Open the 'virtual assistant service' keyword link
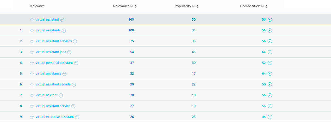The image size is (331, 126). (x=53, y=106)
